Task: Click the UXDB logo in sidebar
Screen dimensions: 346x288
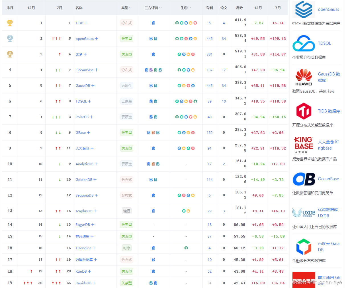Action: point(304,213)
